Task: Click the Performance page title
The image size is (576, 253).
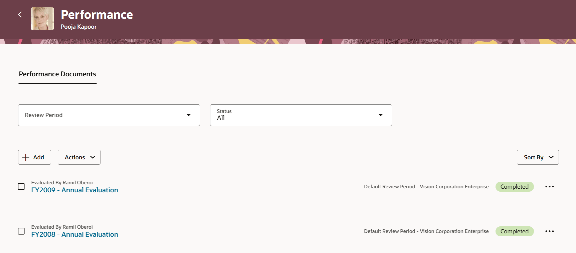Action: click(x=97, y=15)
